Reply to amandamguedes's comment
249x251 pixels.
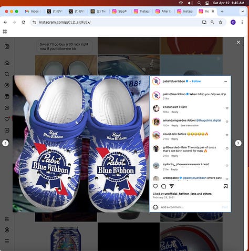[x=174, y=125]
